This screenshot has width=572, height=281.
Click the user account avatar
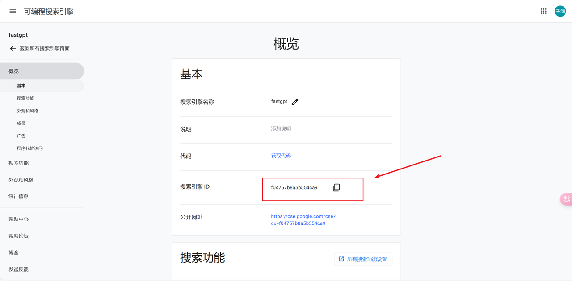coord(560,11)
